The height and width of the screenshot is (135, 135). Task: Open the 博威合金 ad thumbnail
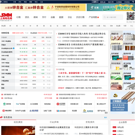[x=117, y=35]
